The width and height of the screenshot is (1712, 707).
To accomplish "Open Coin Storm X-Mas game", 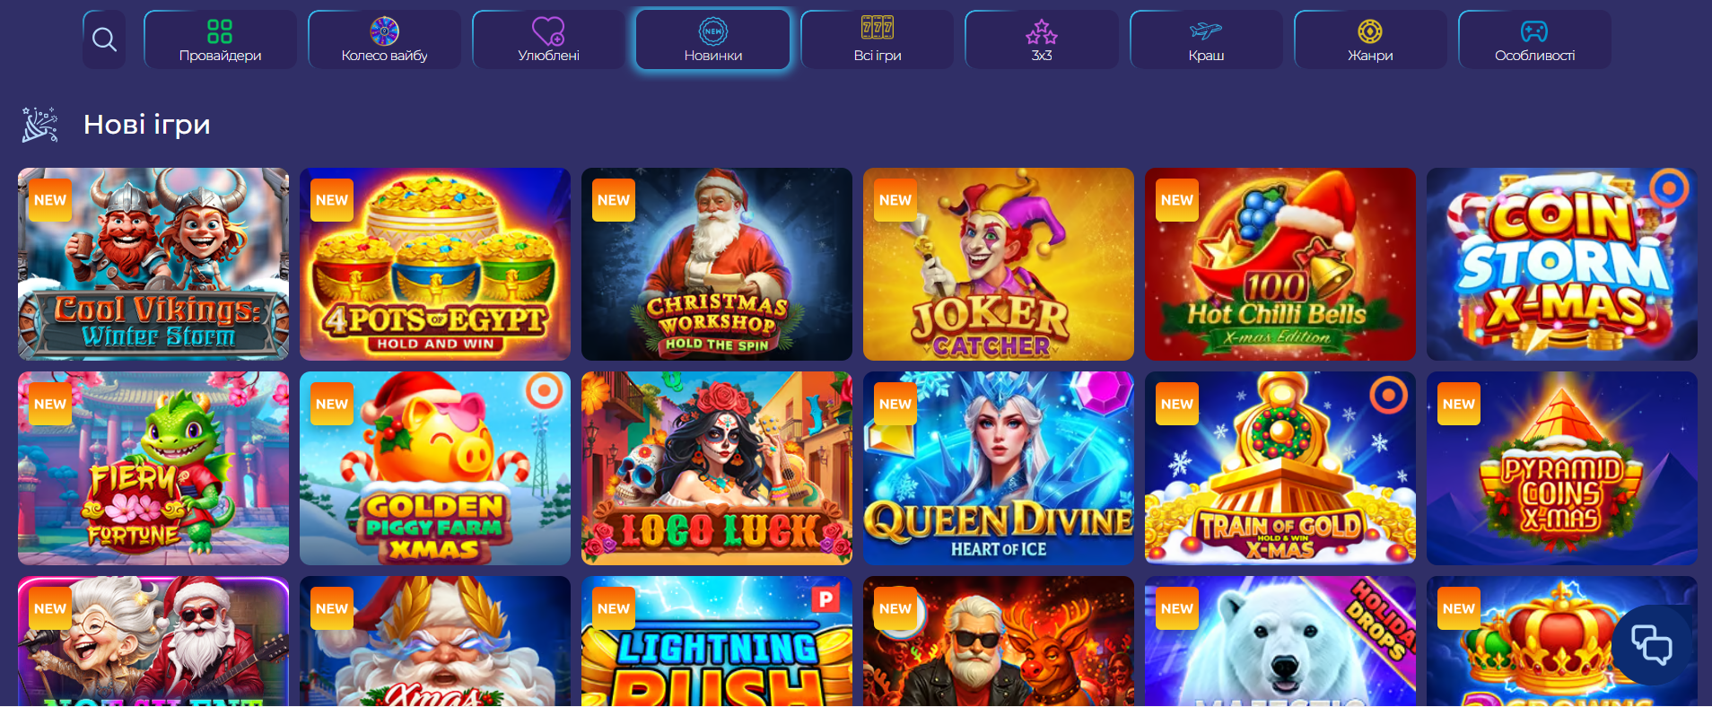I will coord(1562,264).
